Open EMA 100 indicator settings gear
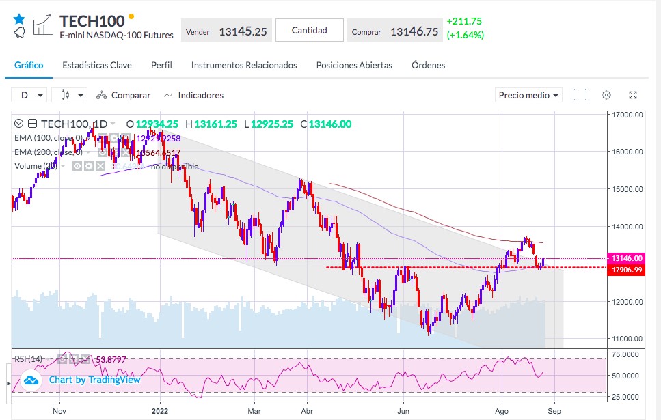Viewport: 661px width, 420px height. (x=114, y=138)
